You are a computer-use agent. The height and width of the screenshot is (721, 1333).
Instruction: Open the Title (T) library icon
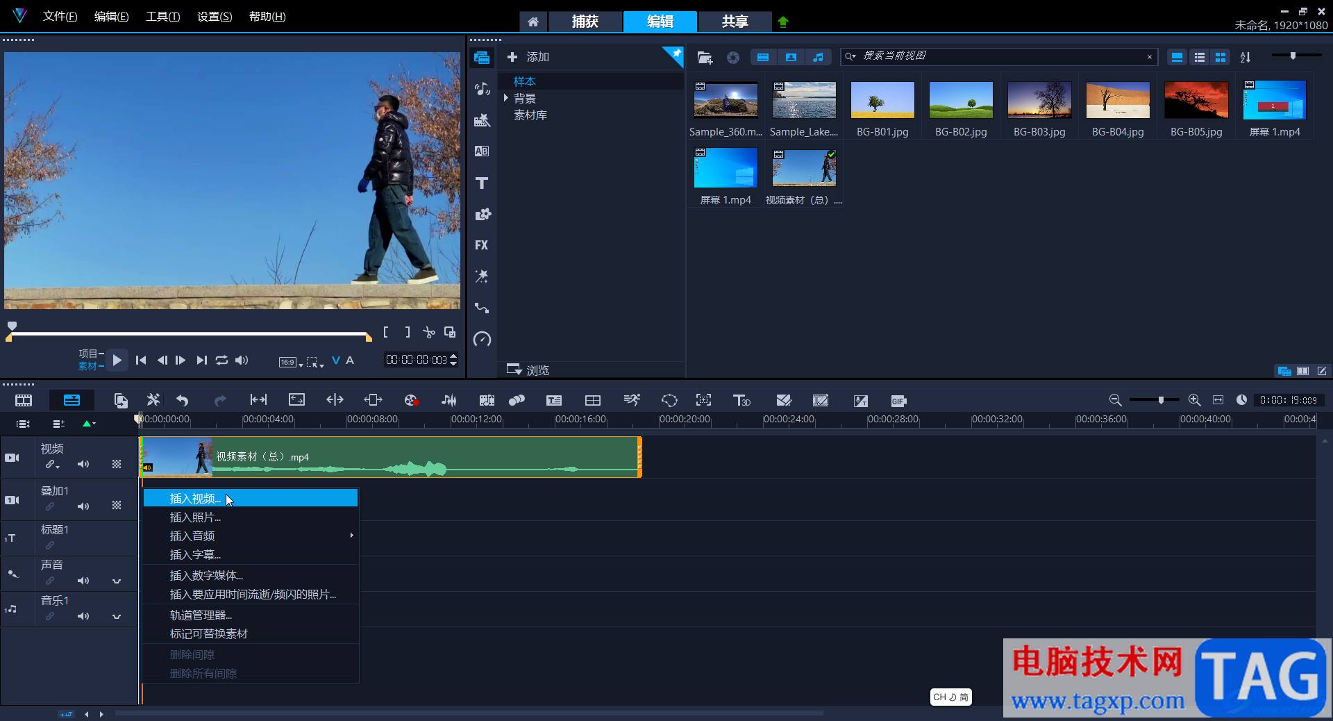click(x=482, y=183)
